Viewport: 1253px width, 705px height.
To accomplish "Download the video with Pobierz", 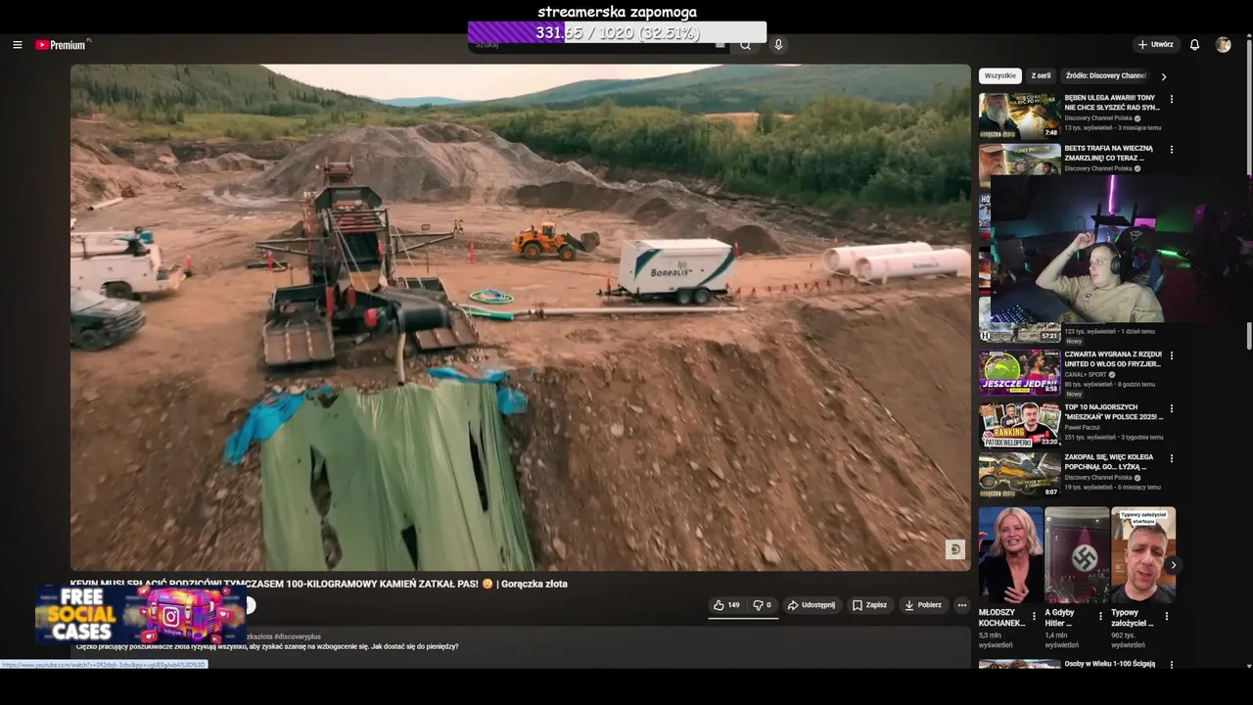I will (923, 605).
